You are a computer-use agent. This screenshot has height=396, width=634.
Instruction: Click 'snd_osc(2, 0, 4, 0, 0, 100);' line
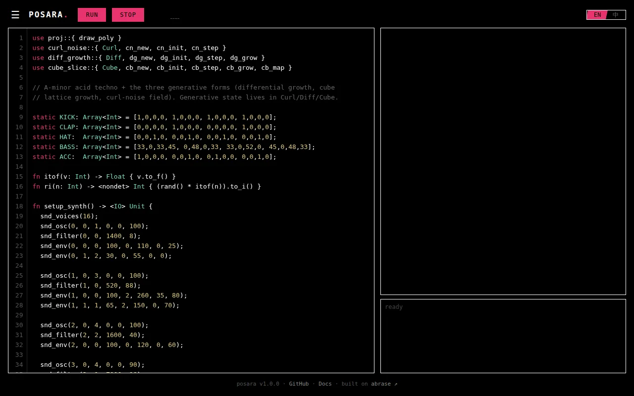(x=95, y=325)
